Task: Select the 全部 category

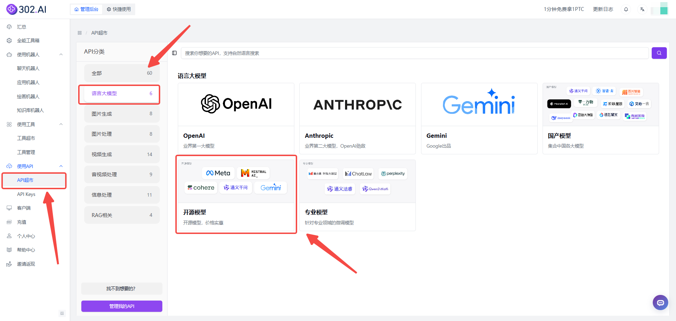Action: click(122, 73)
